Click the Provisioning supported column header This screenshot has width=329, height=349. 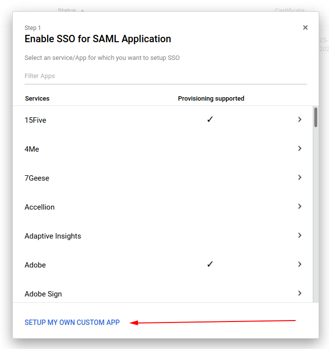(x=211, y=98)
